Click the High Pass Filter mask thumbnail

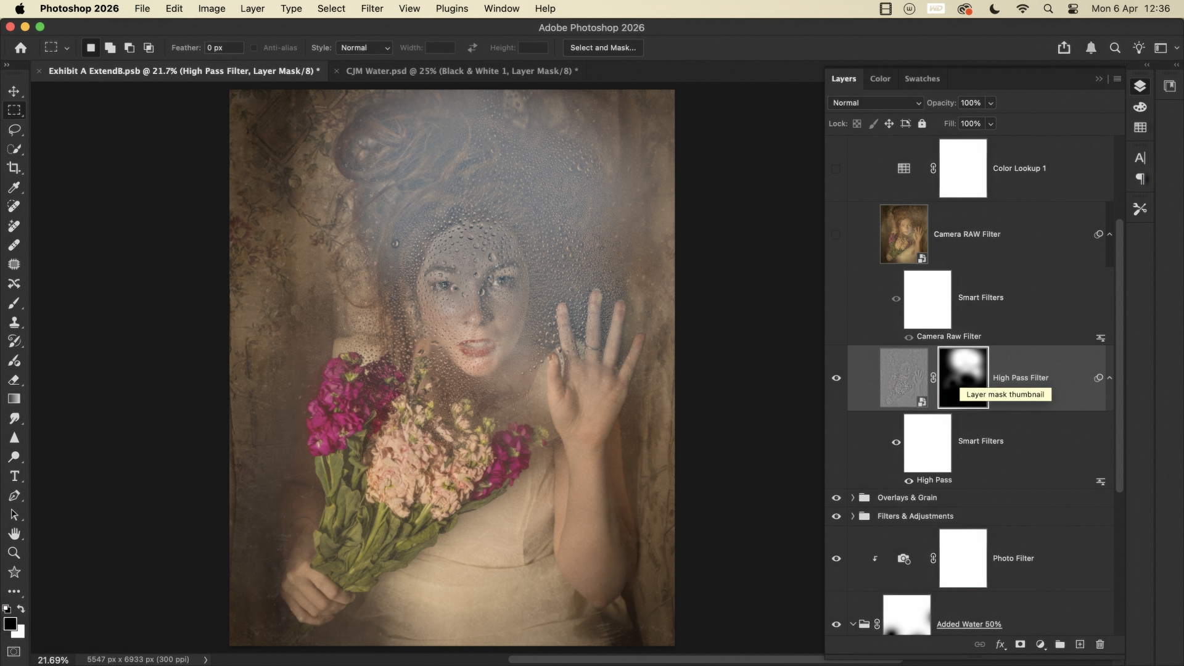coord(963,370)
